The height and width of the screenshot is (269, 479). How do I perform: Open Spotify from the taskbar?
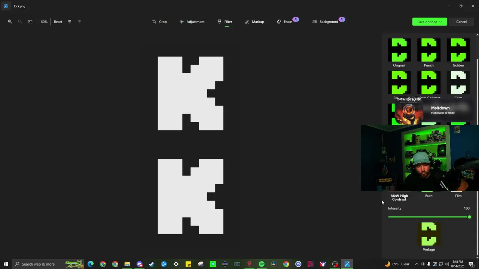click(262, 264)
